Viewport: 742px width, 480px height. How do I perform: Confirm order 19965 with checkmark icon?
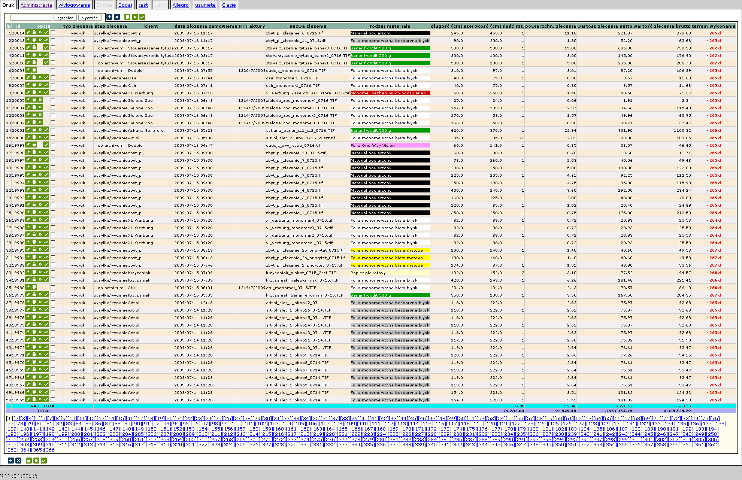point(46,400)
